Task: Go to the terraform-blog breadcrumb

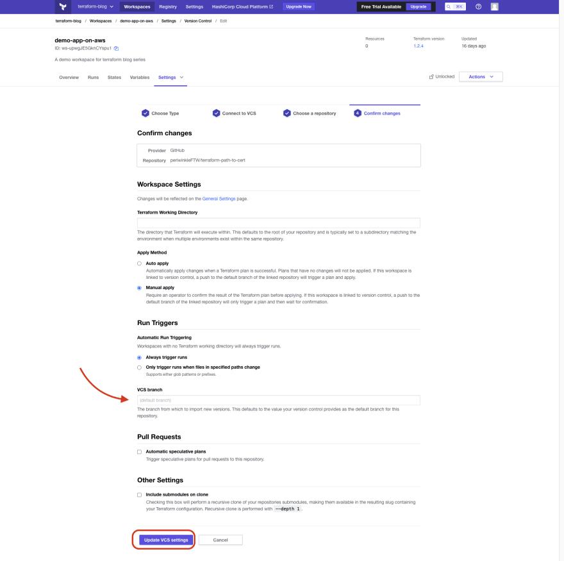Action: tap(69, 21)
